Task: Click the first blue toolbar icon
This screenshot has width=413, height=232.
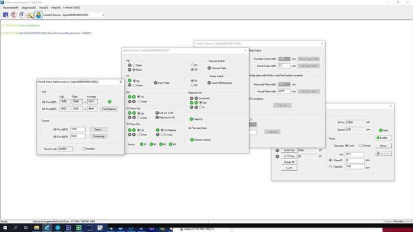Action: click(6, 15)
